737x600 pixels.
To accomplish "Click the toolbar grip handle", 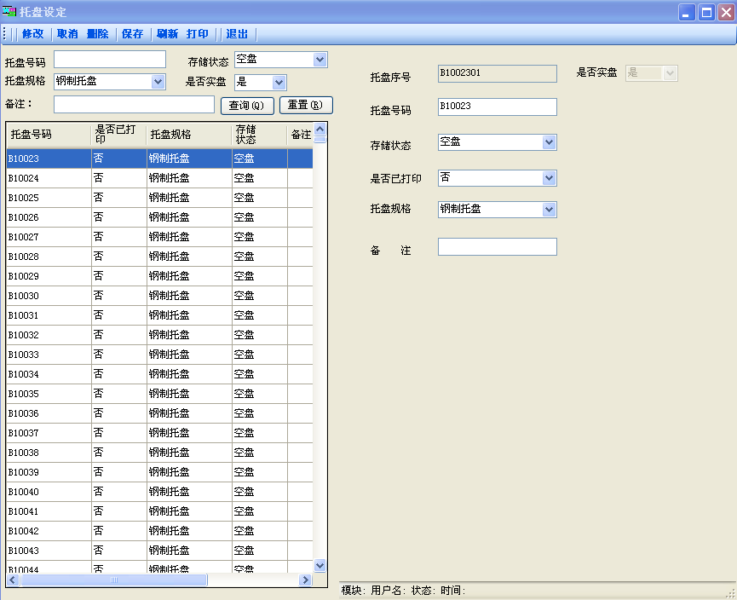I will (x=5, y=34).
